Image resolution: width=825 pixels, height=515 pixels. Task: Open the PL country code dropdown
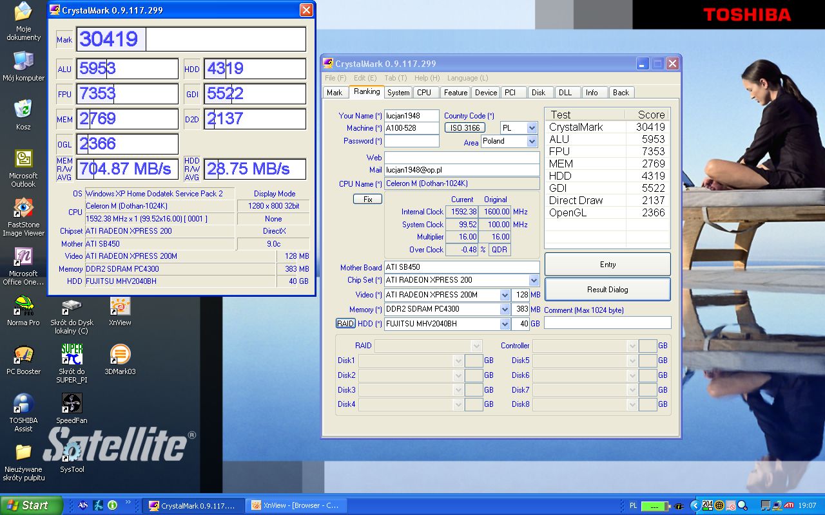click(532, 128)
